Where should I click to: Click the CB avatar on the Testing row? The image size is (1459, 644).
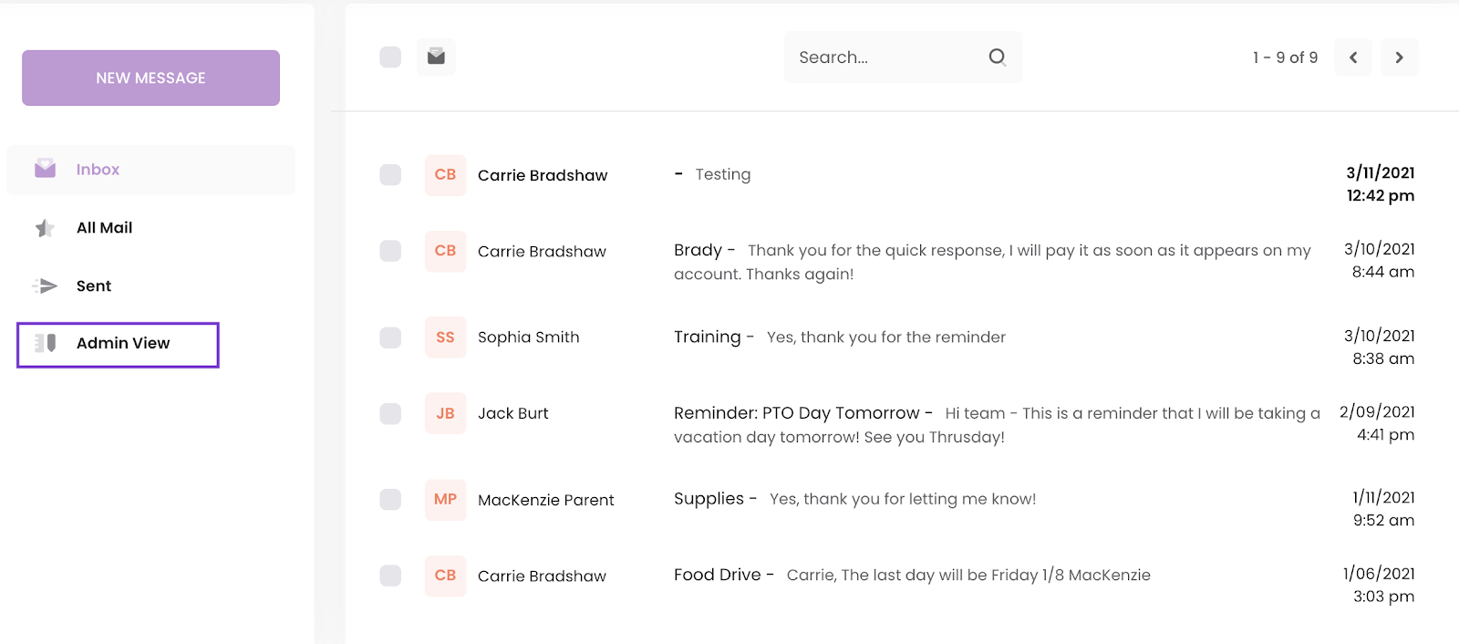(445, 175)
